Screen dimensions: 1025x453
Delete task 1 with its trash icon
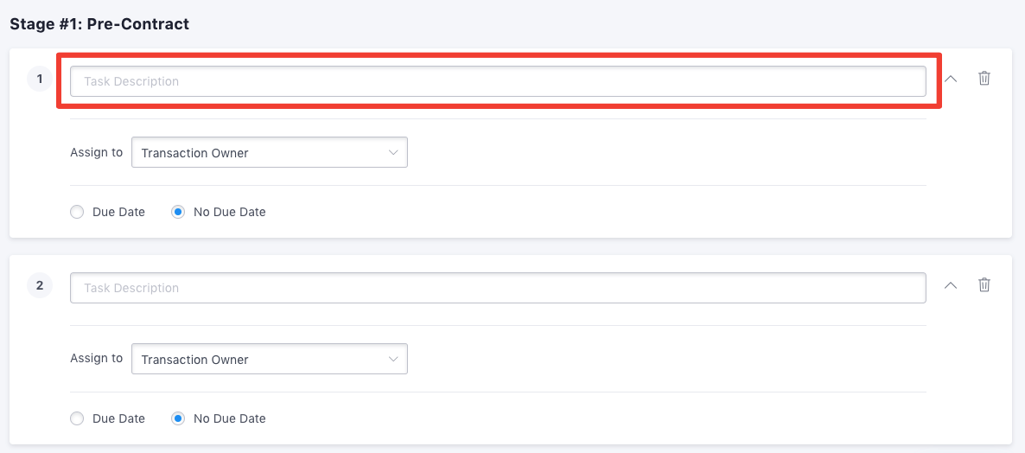[984, 79]
